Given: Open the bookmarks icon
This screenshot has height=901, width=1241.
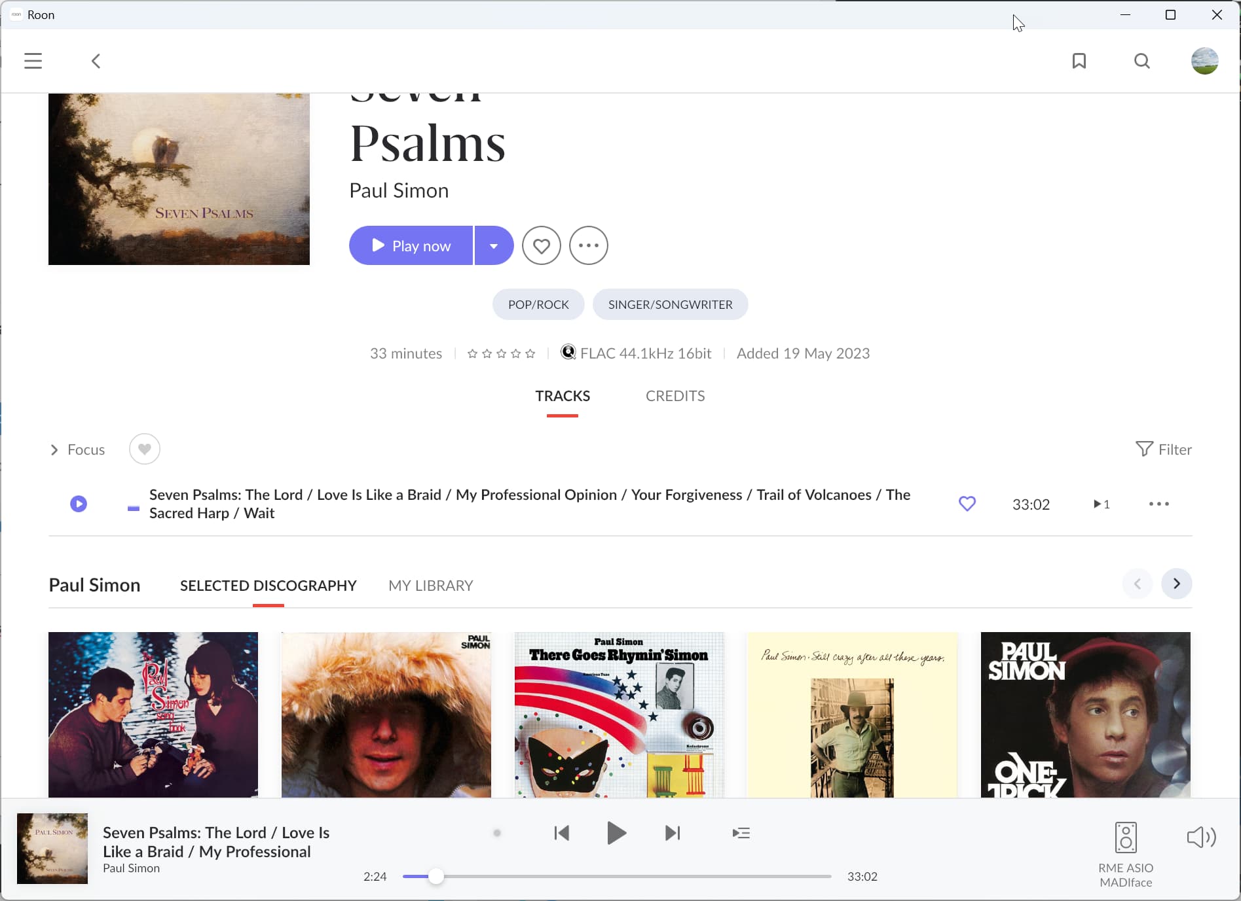Looking at the screenshot, I should (1079, 61).
